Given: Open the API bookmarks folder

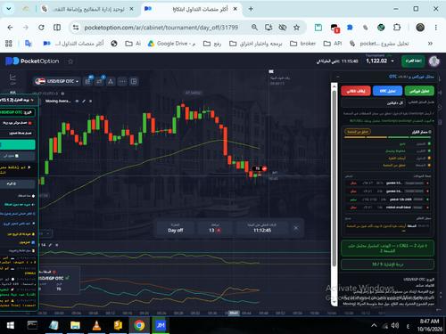Looking at the screenshot, I should pyautogui.click(x=333, y=44).
